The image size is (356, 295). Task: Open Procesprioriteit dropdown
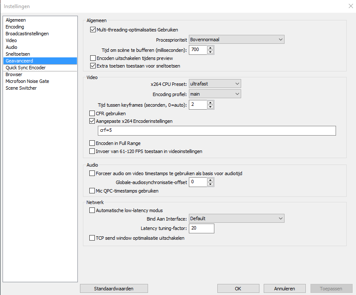(236, 40)
